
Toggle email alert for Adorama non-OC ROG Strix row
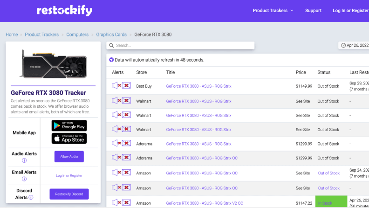[126, 143]
